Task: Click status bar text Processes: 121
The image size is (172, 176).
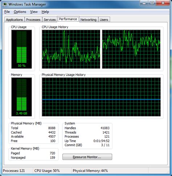Action: click(x=14, y=171)
